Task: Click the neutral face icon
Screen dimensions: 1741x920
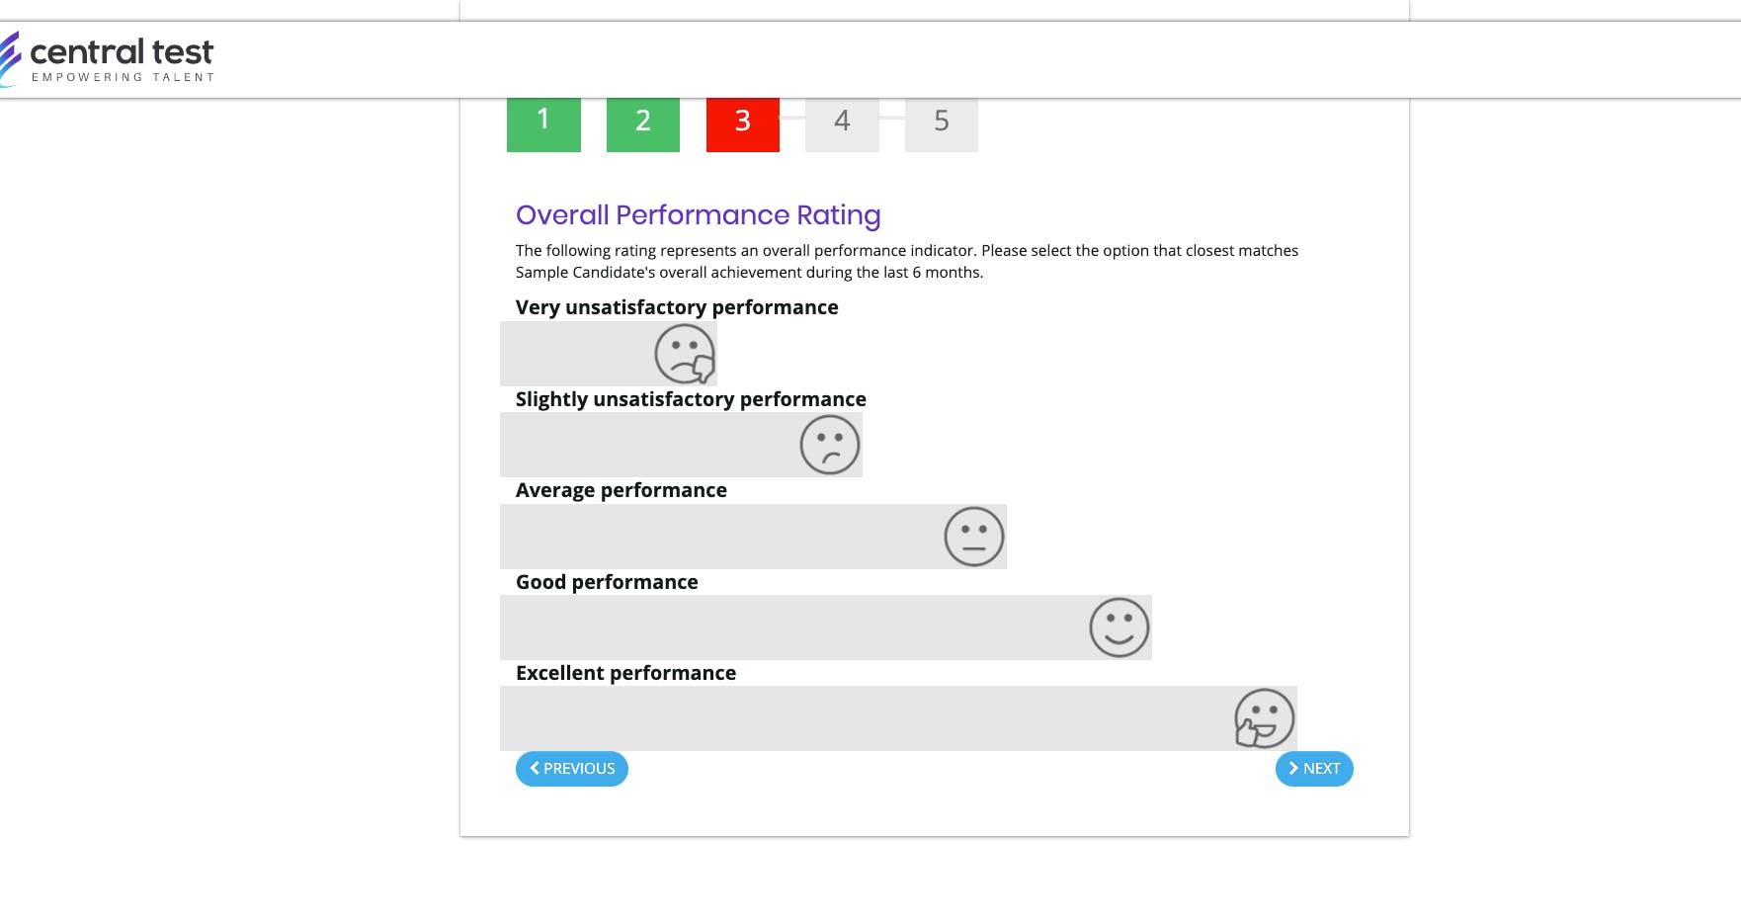Action: tap(974, 537)
